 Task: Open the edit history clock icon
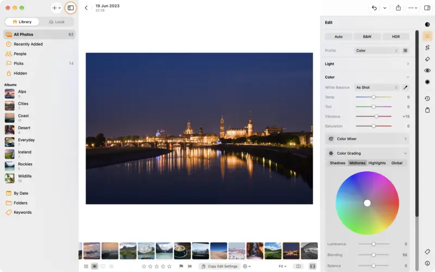coord(427,98)
